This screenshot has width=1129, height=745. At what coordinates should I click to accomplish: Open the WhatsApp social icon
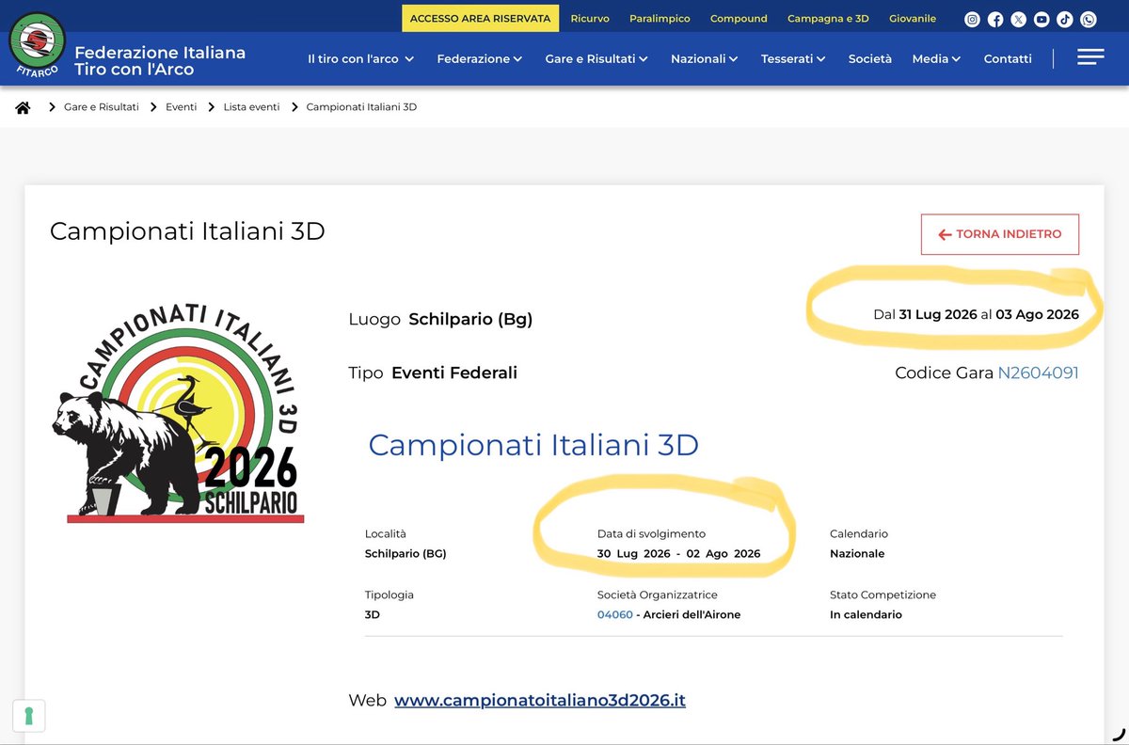tap(1089, 19)
